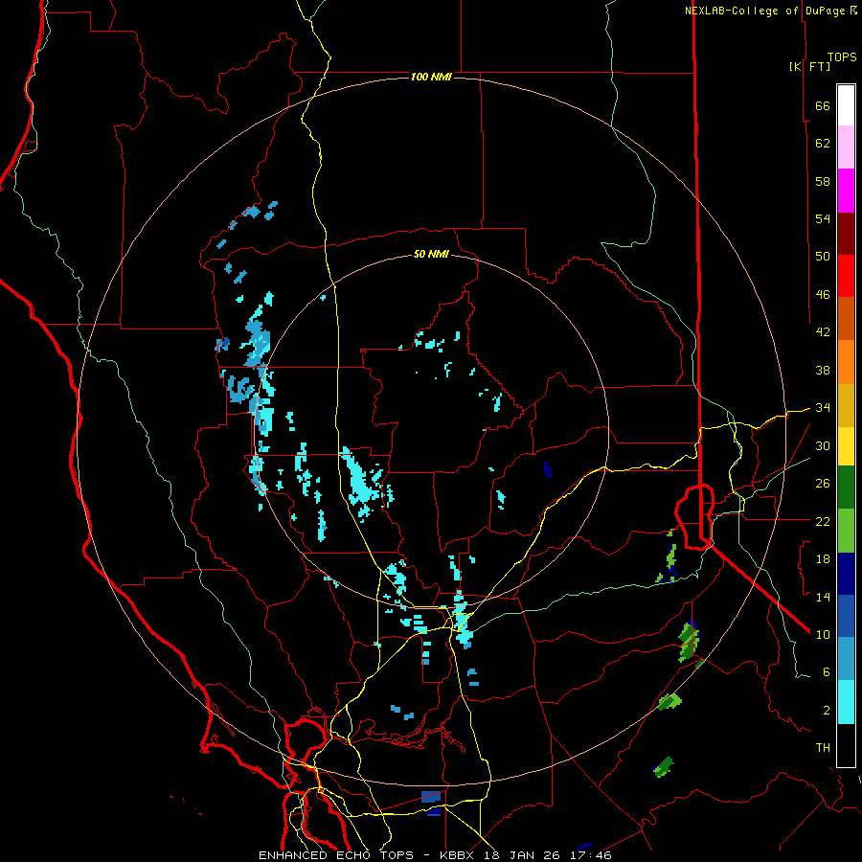Pick the magenta legend color swatch
Viewport: 862px width, 862px height.
click(x=846, y=191)
